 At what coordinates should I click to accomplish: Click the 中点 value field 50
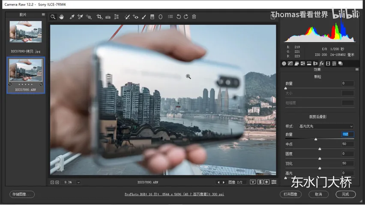click(347, 144)
